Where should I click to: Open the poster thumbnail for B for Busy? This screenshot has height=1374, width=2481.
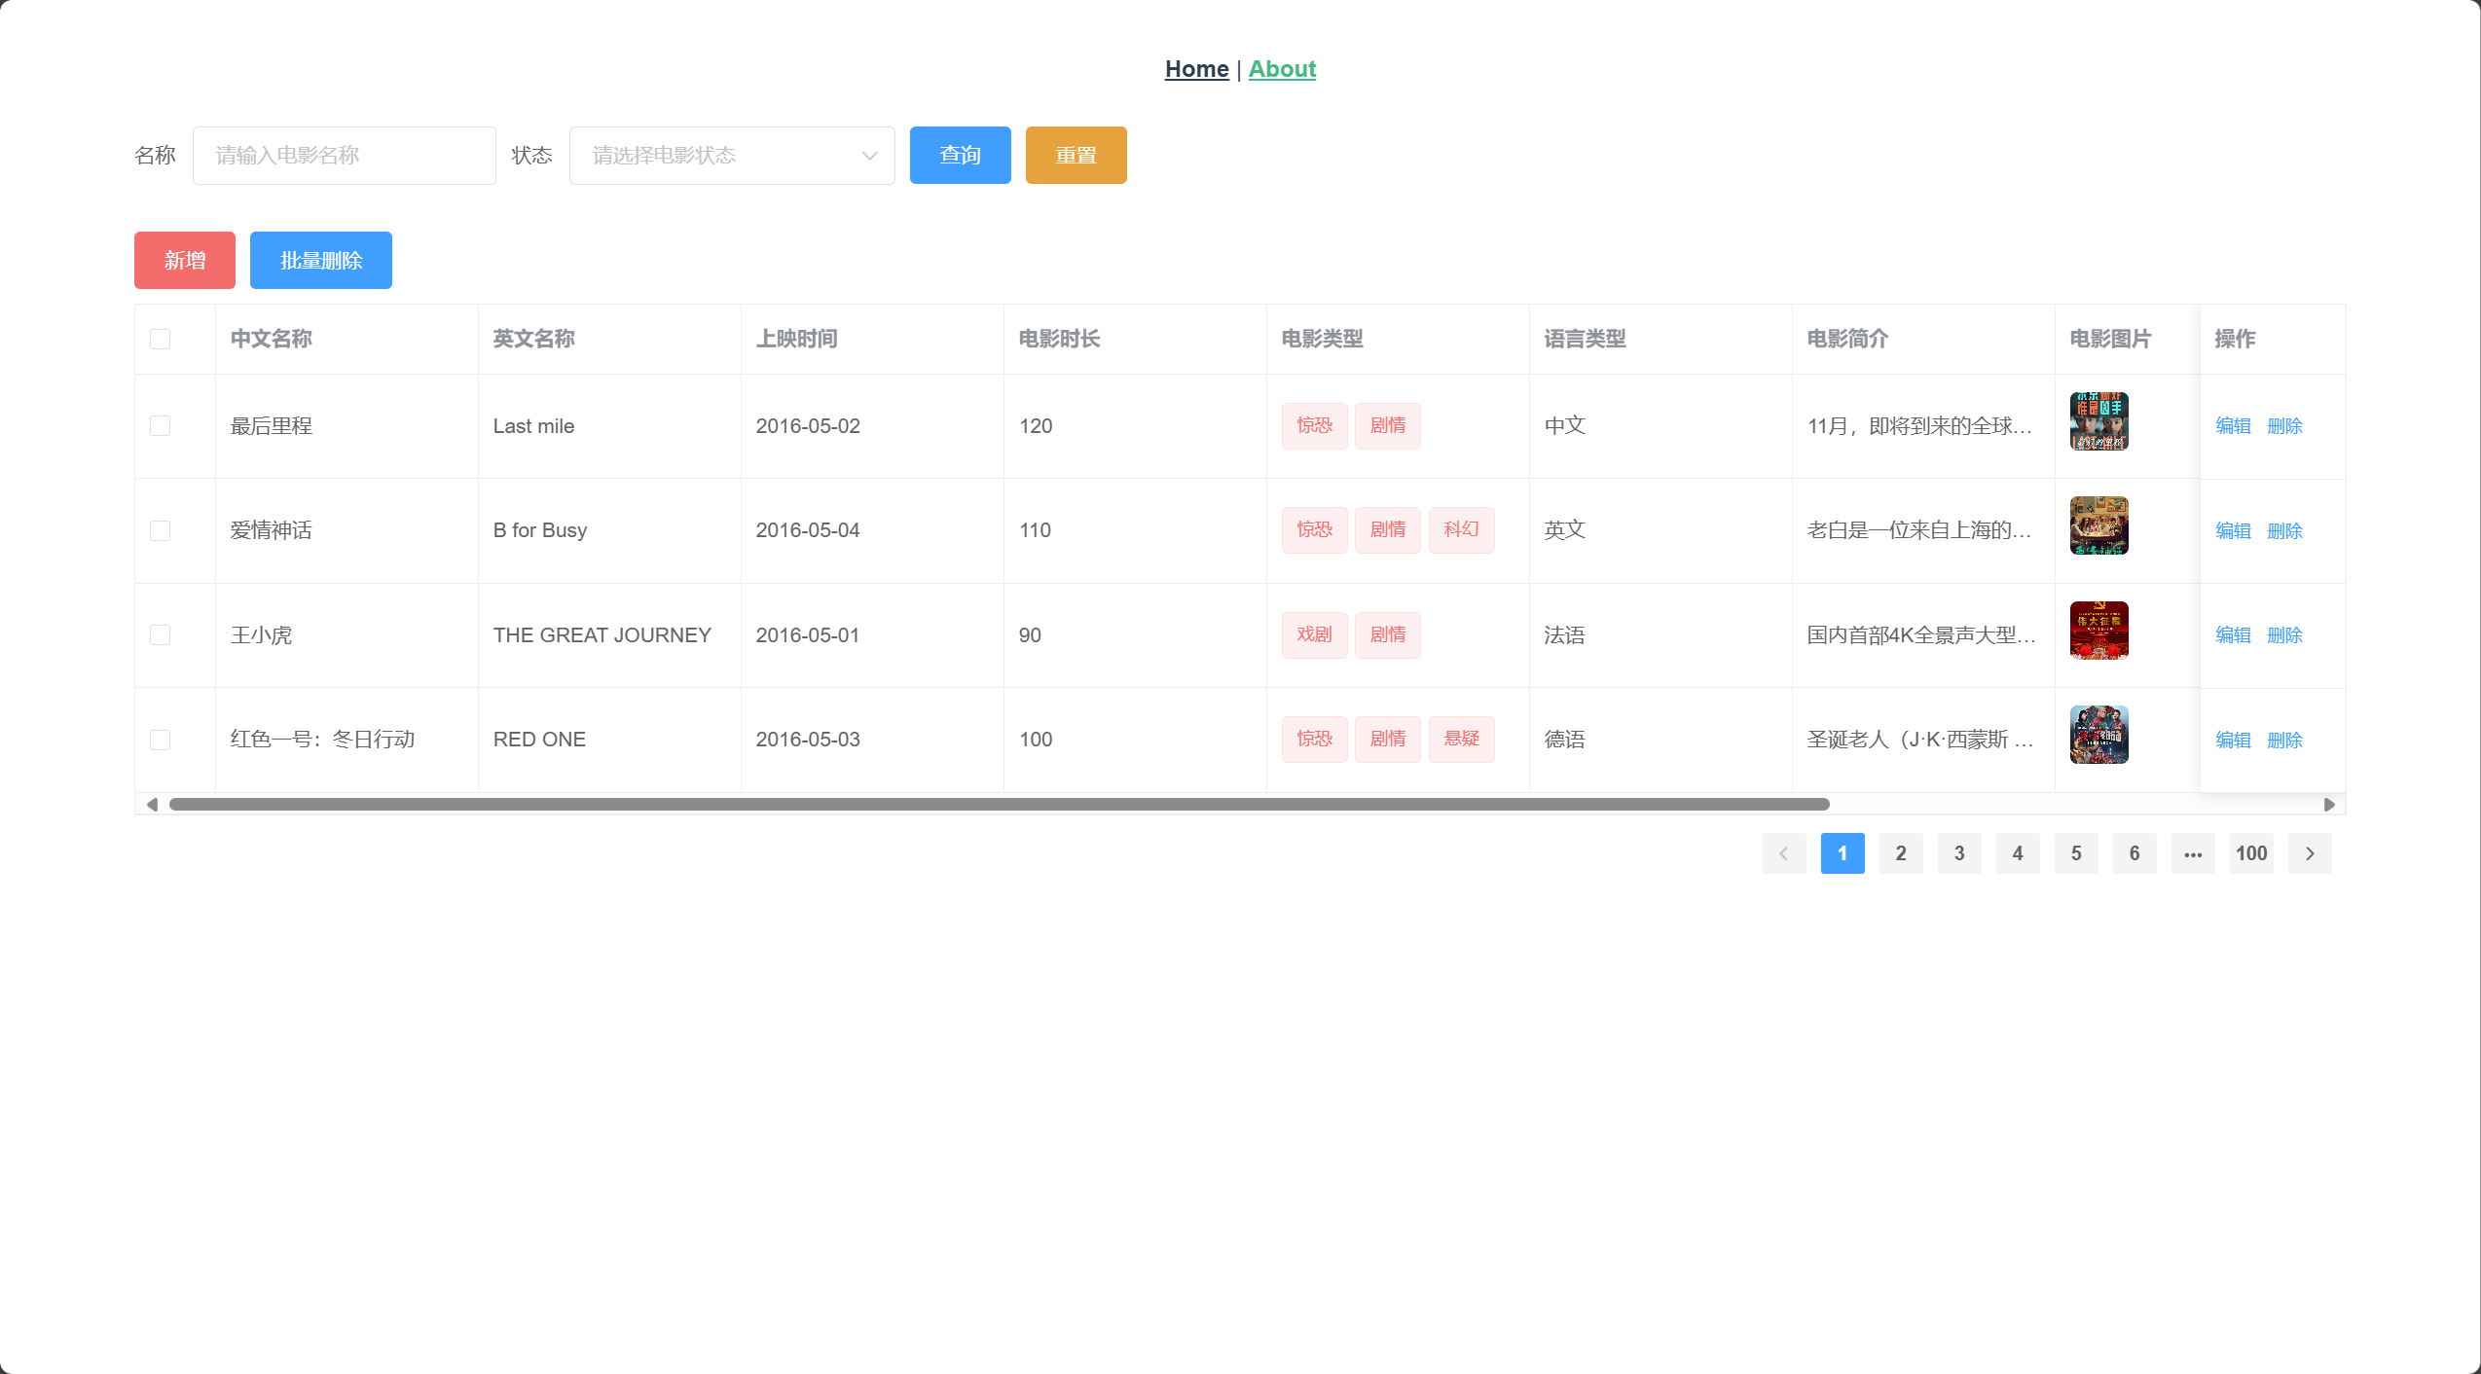coord(2098,525)
